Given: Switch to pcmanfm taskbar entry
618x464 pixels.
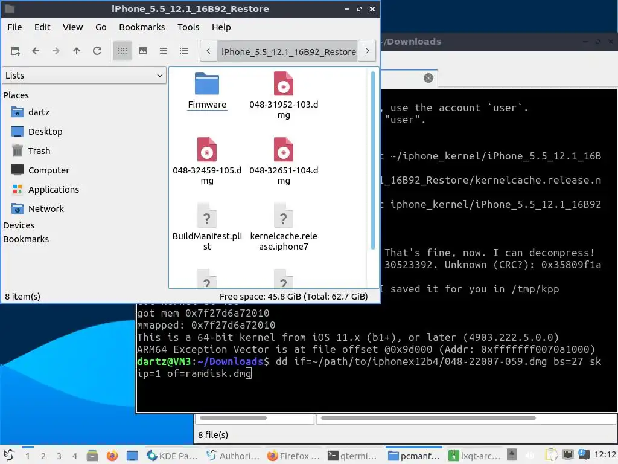Looking at the screenshot, I should click(414, 456).
